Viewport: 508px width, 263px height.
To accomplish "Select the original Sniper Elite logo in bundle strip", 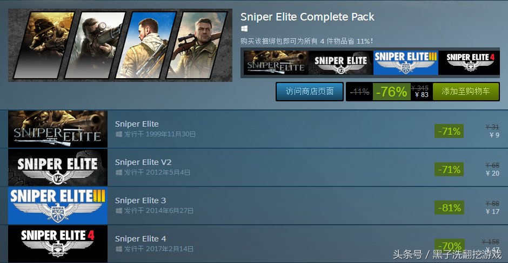I will [276, 63].
